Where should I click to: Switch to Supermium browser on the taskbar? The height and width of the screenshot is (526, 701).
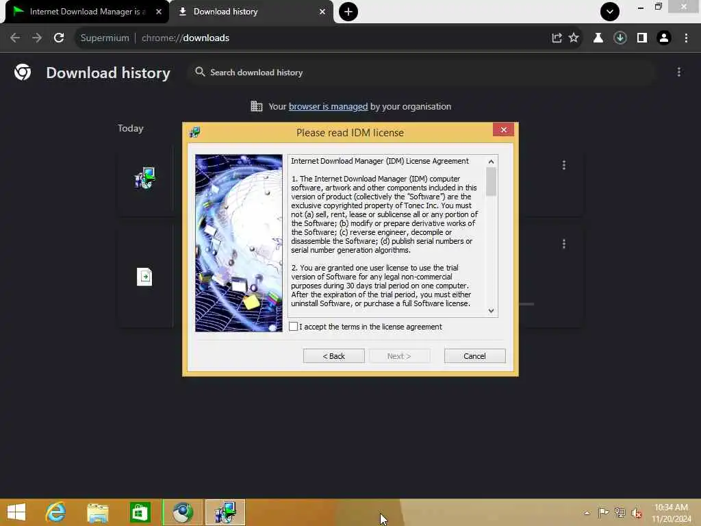[182, 512]
